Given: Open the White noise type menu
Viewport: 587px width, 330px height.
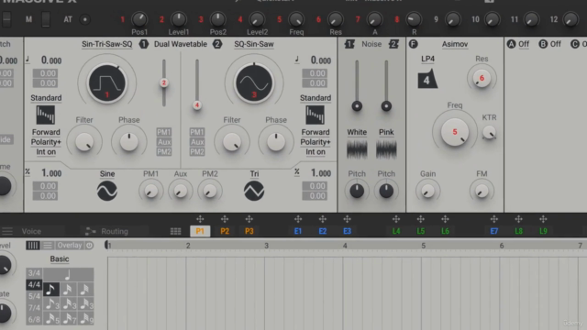Looking at the screenshot, I should coord(357,132).
